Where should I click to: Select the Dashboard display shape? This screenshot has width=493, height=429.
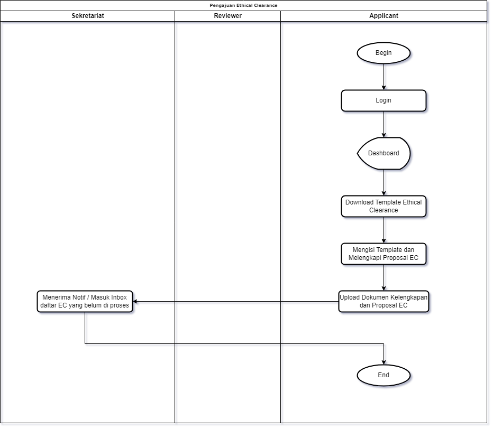[x=384, y=153]
